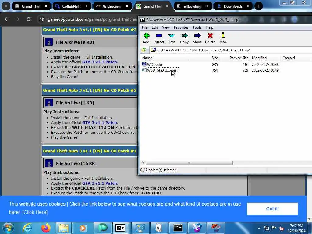Screen dimensions: 312x234
Task: Open GTA 3 v1.1 Patch link under Patch #2
Action: point(100,122)
